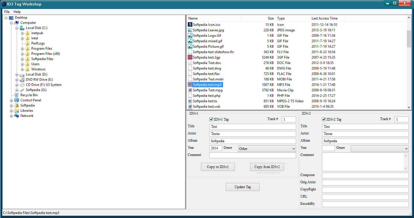Collapse the Local Disk (C:) tree node
Image resolution: width=414 pixels, height=218 pixels.
coord(17,28)
